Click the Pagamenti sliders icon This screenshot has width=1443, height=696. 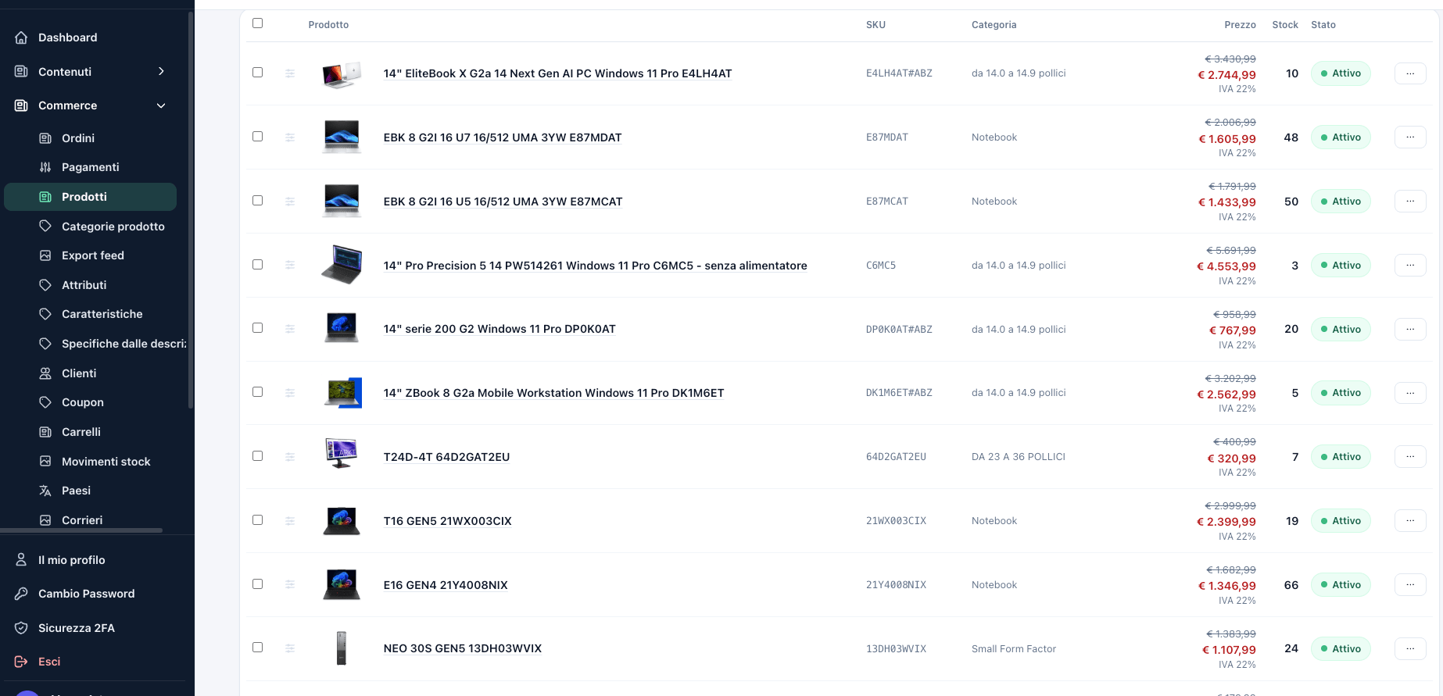(x=45, y=167)
